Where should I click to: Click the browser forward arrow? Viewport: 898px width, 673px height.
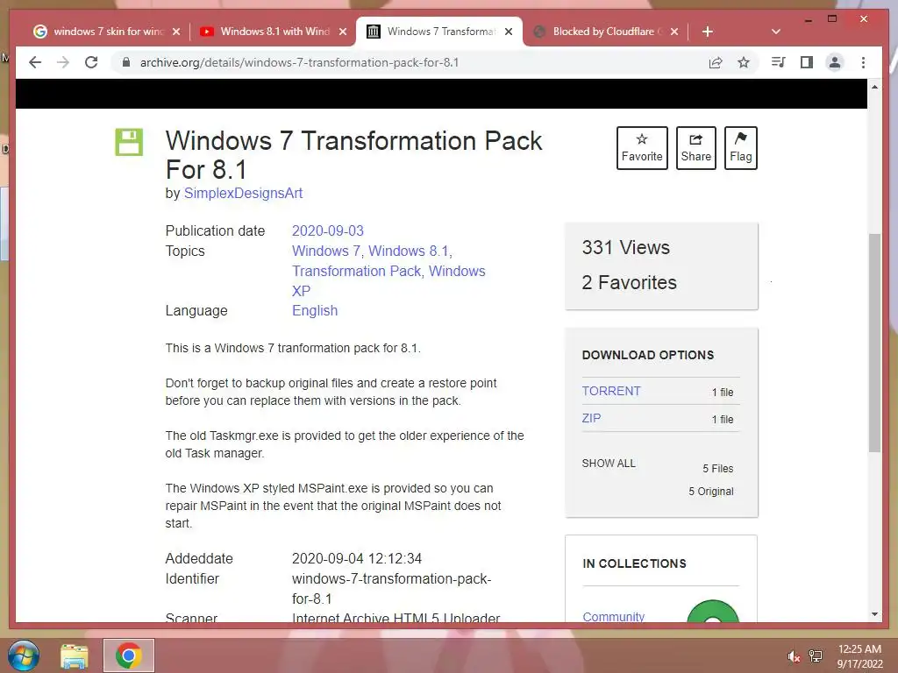tap(63, 62)
